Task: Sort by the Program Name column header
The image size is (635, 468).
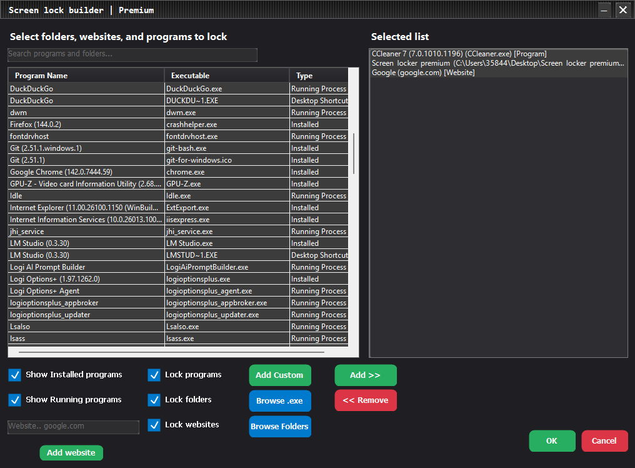Action: pyautogui.click(x=42, y=75)
